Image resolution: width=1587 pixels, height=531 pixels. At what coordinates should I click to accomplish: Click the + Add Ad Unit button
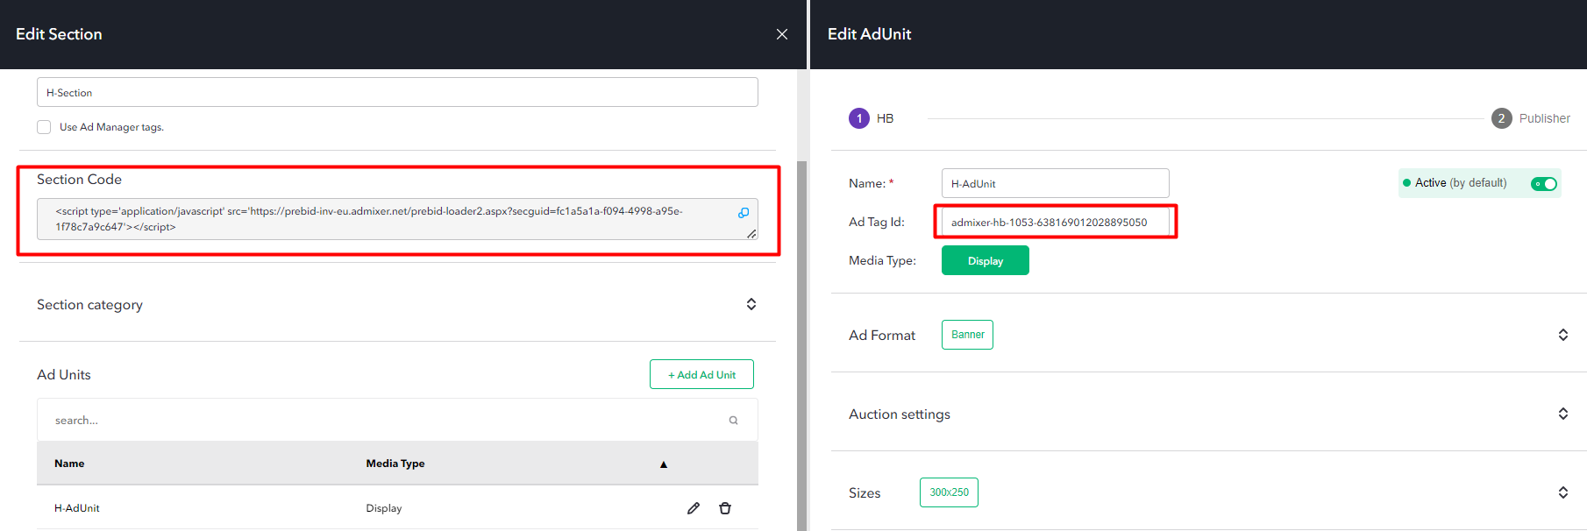coord(701,374)
